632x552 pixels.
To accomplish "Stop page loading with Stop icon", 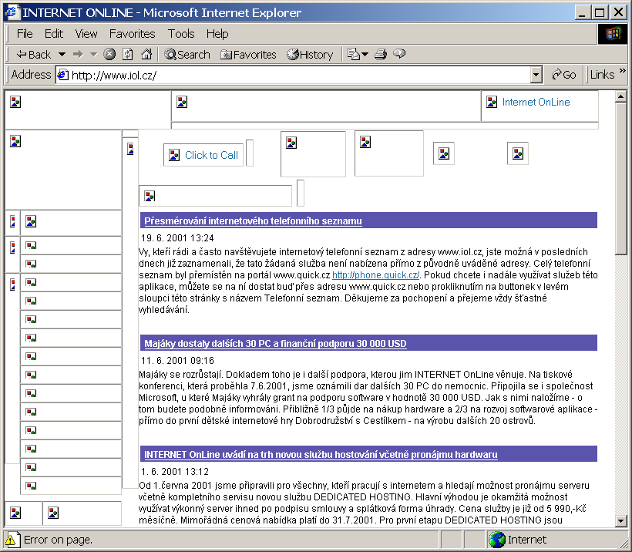I will [x=109, y=54].
